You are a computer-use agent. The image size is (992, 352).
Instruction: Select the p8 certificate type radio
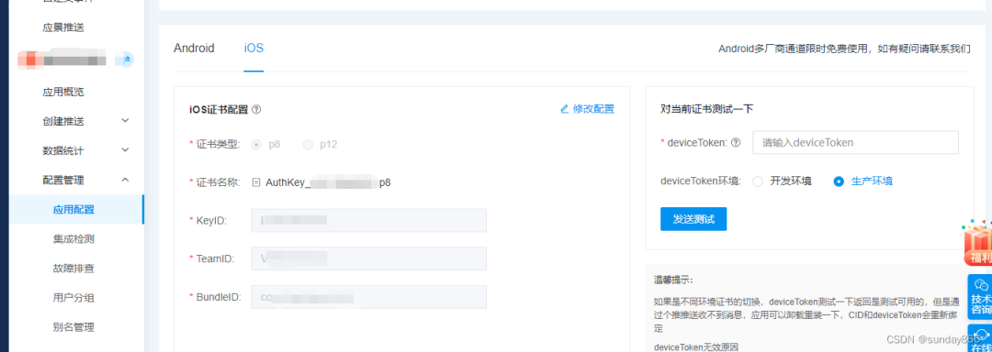pyautogui.click(x=256, y=145)
